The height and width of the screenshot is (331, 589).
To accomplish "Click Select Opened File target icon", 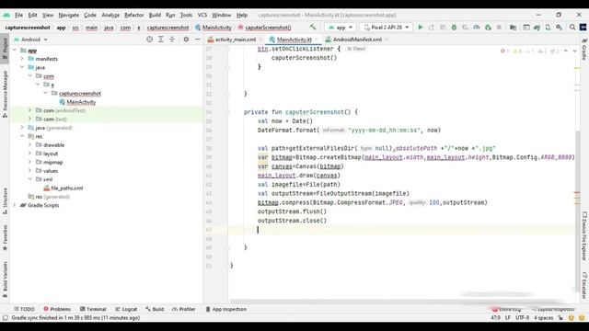I will tap(149, 40).
